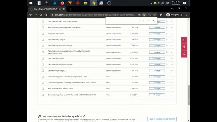Screen dimensions: 217x122
Task: Open the red box icon in side panel
Action: (x=184, y=47)
